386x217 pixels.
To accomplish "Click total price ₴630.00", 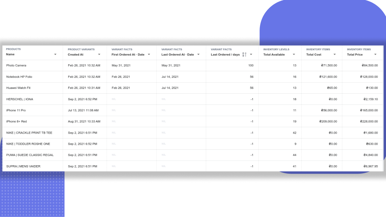I will click(x=372, y=144).
